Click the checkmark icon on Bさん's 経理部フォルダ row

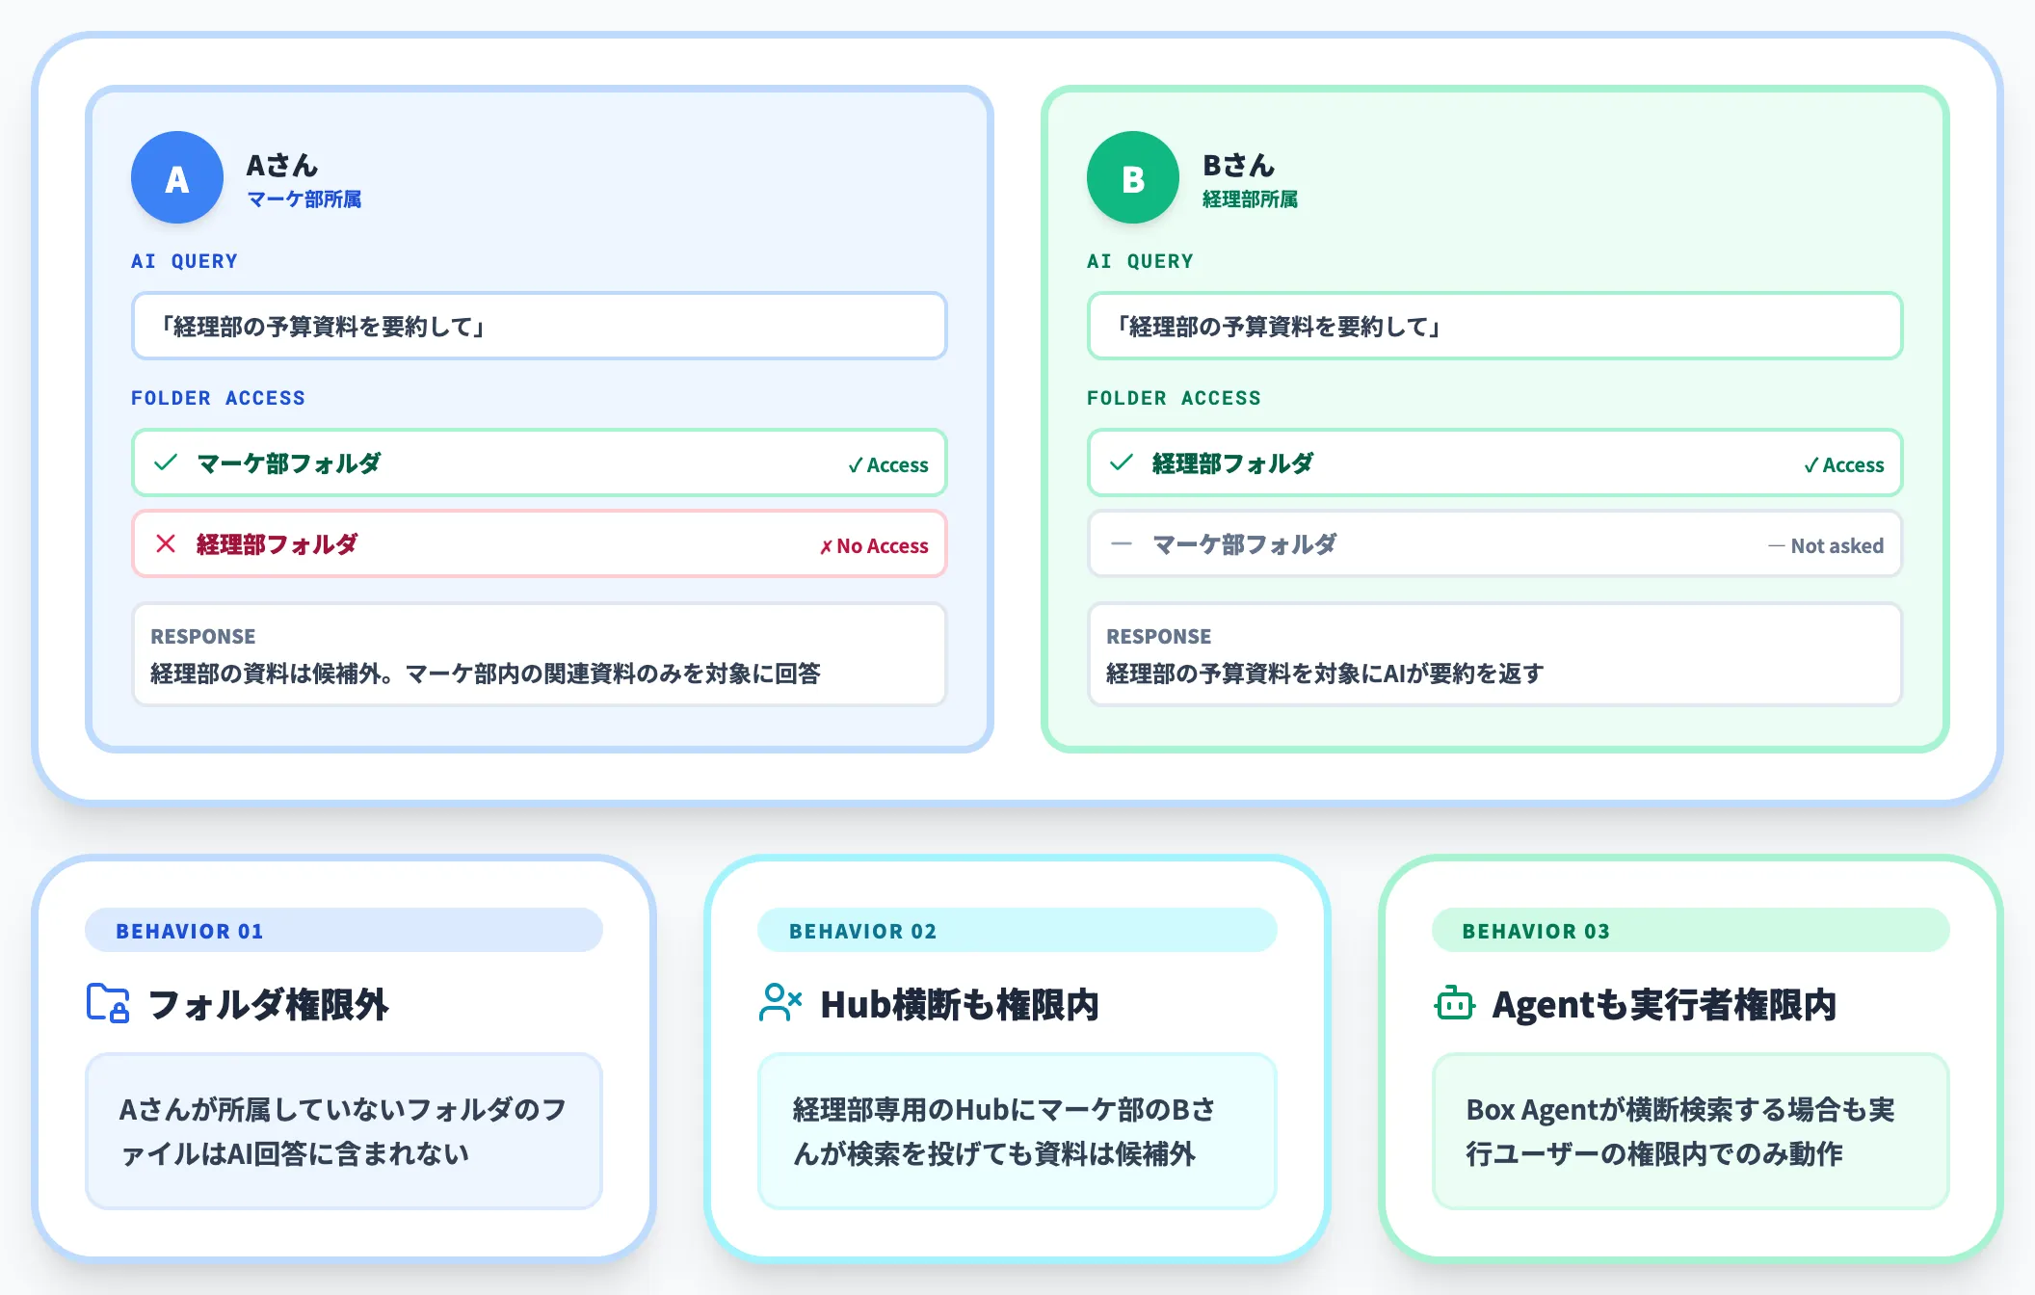coord(1122,462)
